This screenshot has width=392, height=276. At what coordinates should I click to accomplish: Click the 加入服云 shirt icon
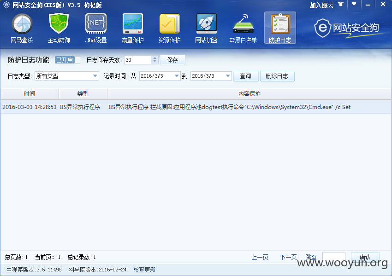tap(341, 4)
